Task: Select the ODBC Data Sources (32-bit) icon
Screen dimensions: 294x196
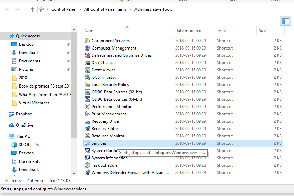Action: click(87, 92)
